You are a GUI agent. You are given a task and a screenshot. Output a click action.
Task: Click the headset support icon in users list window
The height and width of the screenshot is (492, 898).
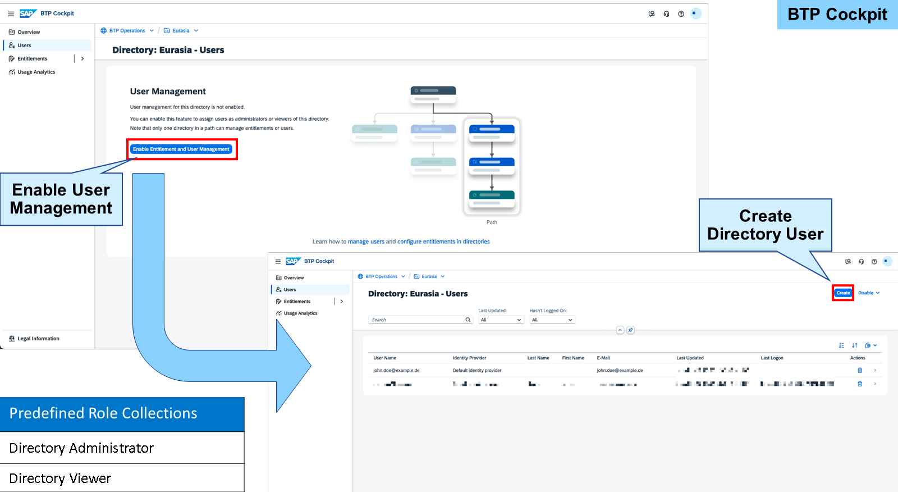861,262
